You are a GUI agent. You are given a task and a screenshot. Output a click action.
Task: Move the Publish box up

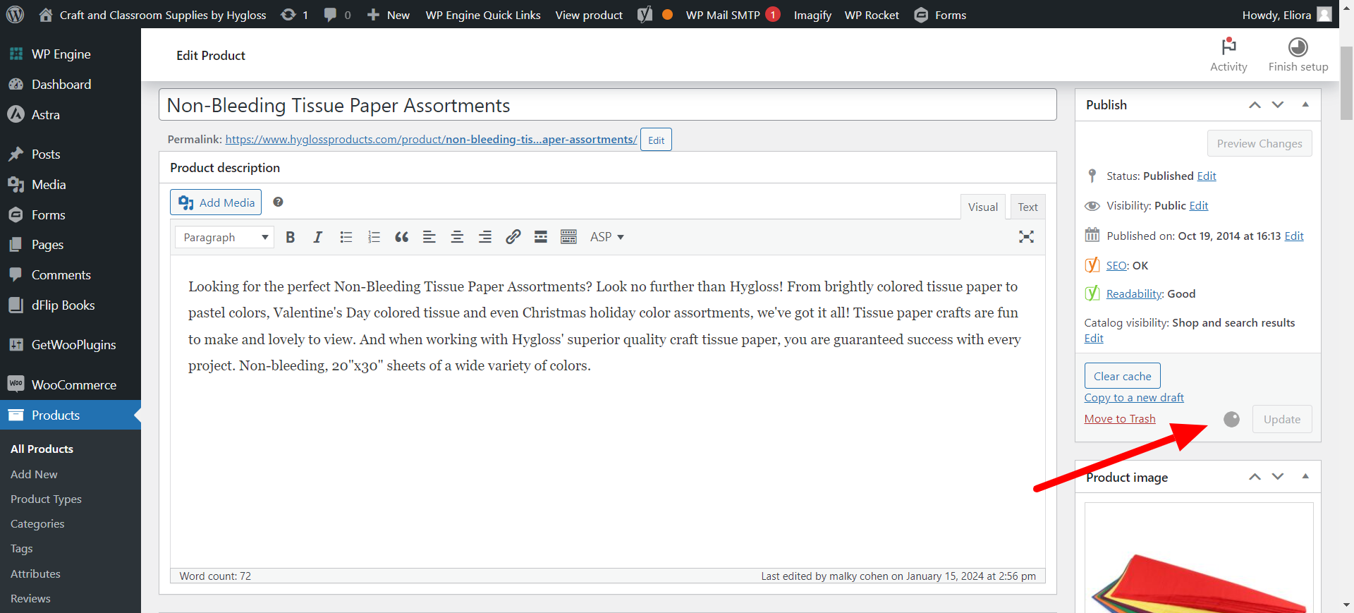pyautogui.click(x=1255, y=105)
